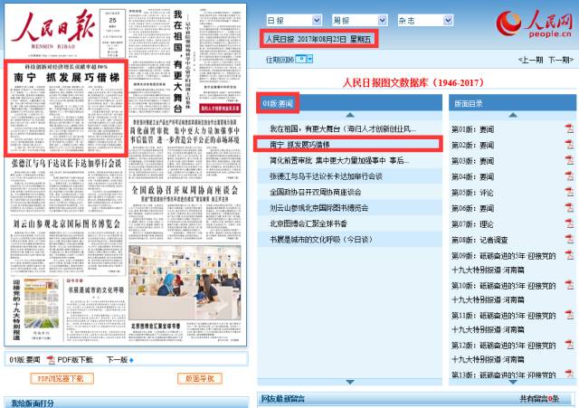Open article 张德江与乌干达议长卡达加举行会谈
This screenshot has width=579, height=408.
(x=326, y=176)
